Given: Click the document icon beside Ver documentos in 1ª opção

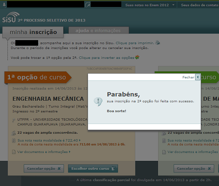Looking at the screenshot, I should [14, 152].
